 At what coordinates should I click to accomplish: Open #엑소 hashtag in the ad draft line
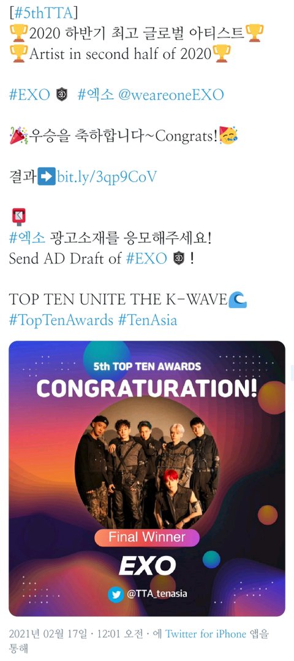pos(27,239)
